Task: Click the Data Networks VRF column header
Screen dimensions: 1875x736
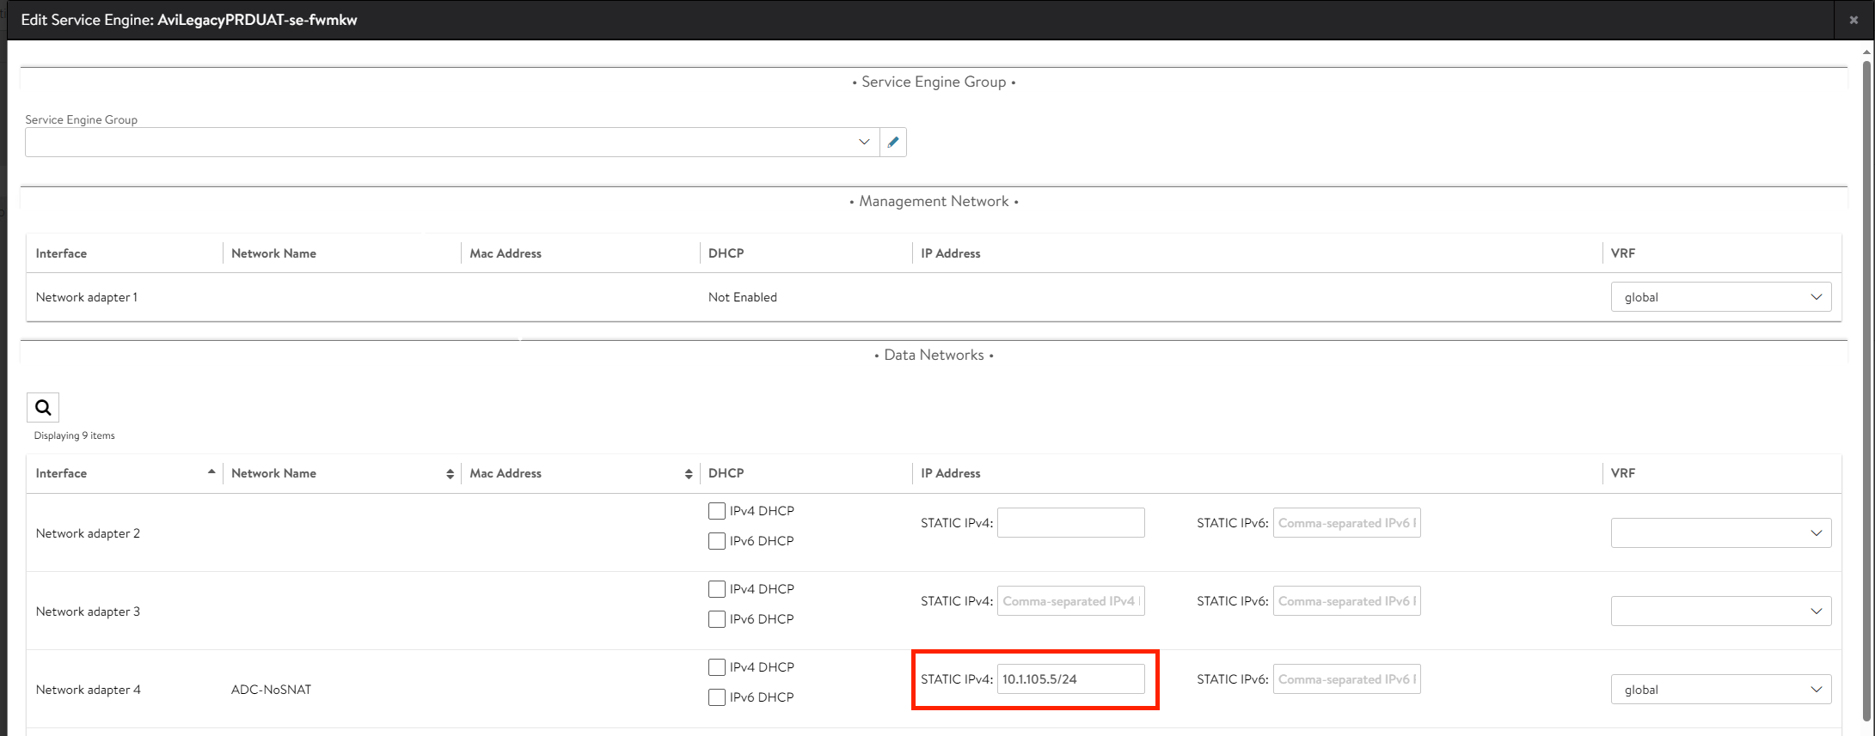Action: coord(1623,473)
